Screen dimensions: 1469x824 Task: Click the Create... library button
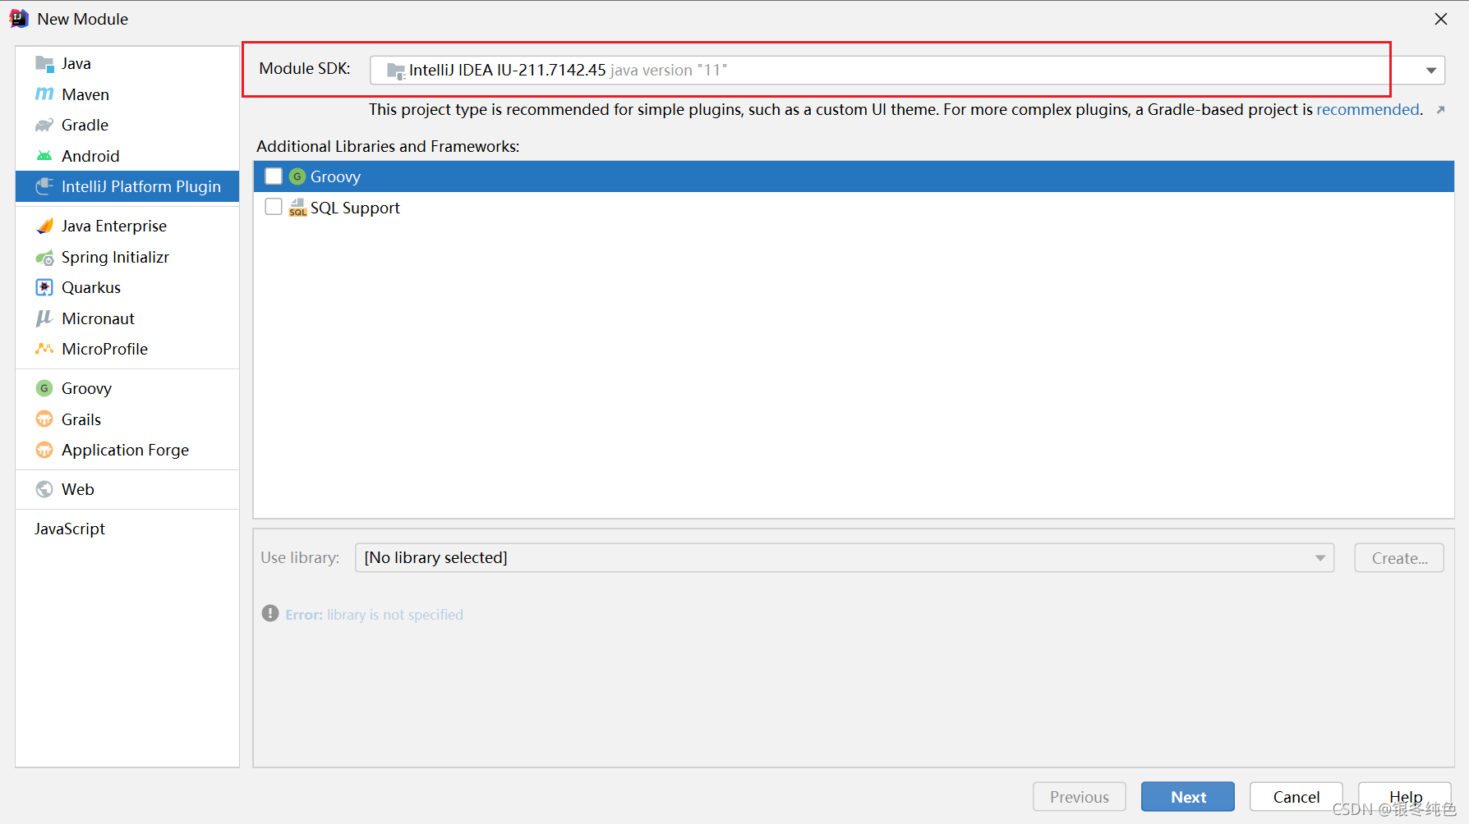pyautogui.click(x=1399, y=558)
